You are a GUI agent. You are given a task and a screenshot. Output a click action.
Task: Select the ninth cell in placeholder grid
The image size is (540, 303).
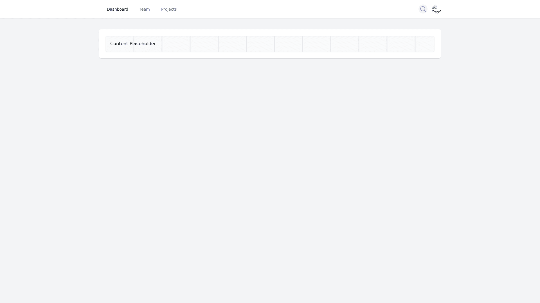click(x=345, y=44)
